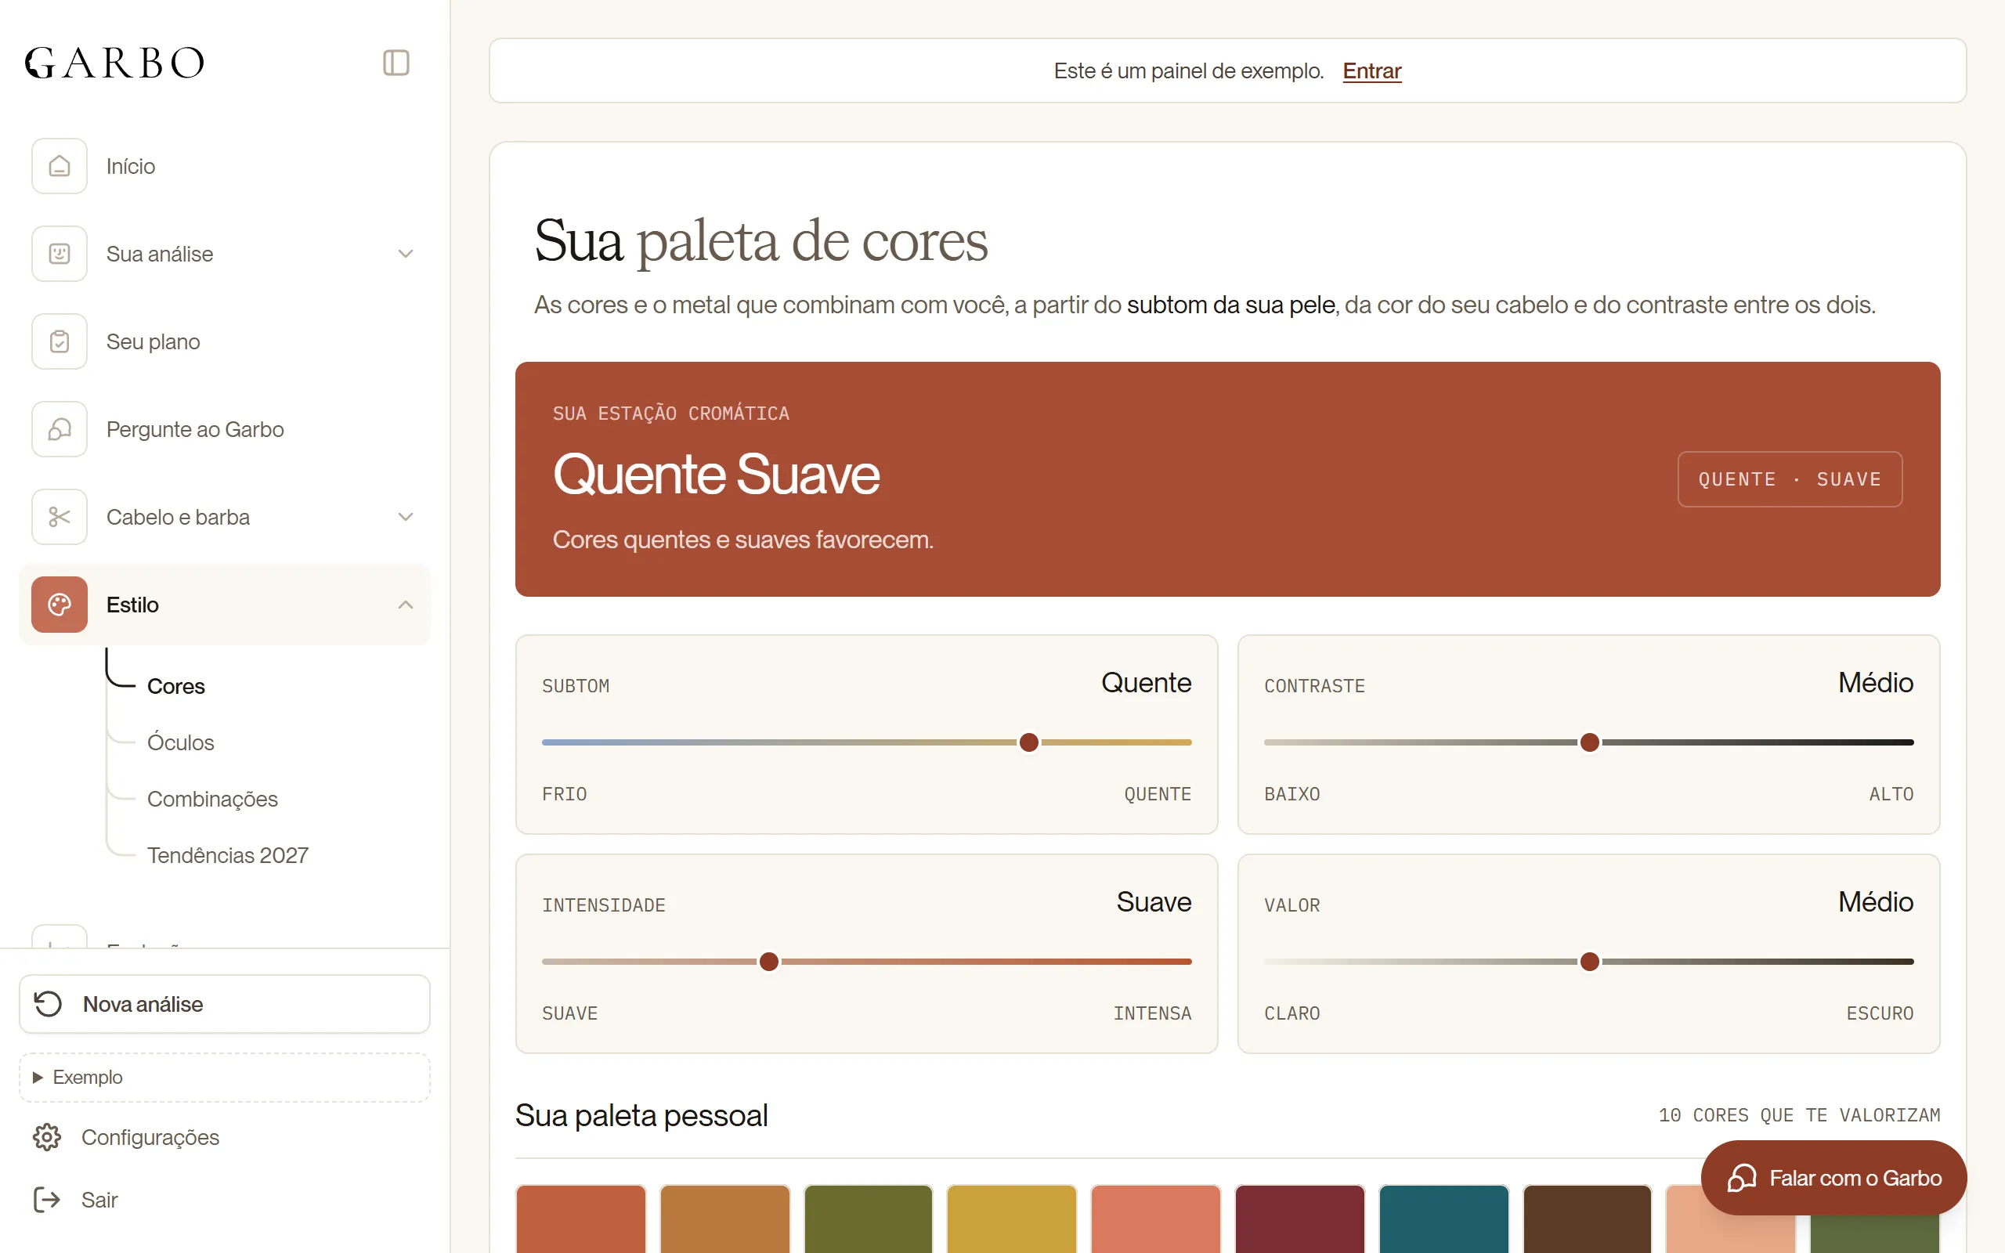The width and height of the screenshot is (2005, 1253).
Task: Click the Sair logout icon
Action: point(47,1199)
